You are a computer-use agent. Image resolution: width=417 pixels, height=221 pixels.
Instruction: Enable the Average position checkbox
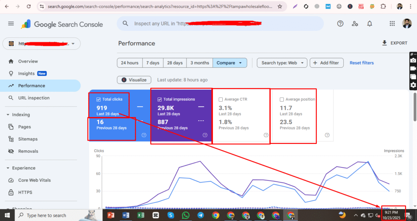pos(282,100)
